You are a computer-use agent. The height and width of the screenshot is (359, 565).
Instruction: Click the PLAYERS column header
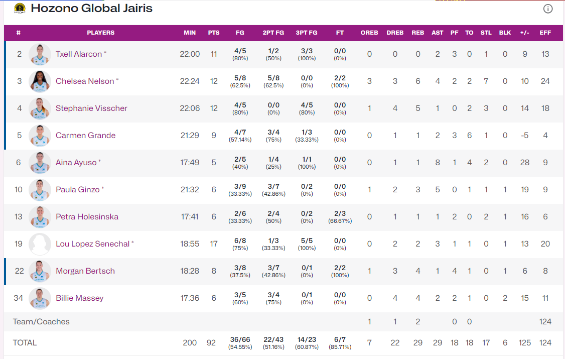pyautogui.click(x=100, y=33)
